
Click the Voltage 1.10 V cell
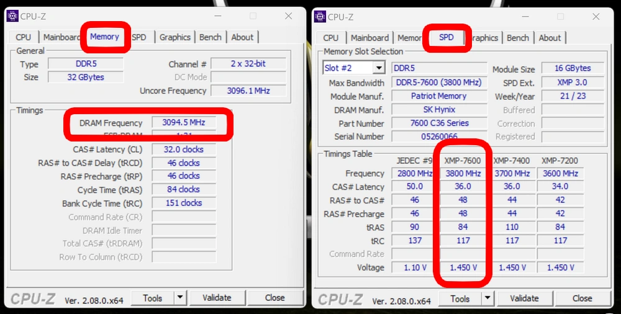(415, 267)
